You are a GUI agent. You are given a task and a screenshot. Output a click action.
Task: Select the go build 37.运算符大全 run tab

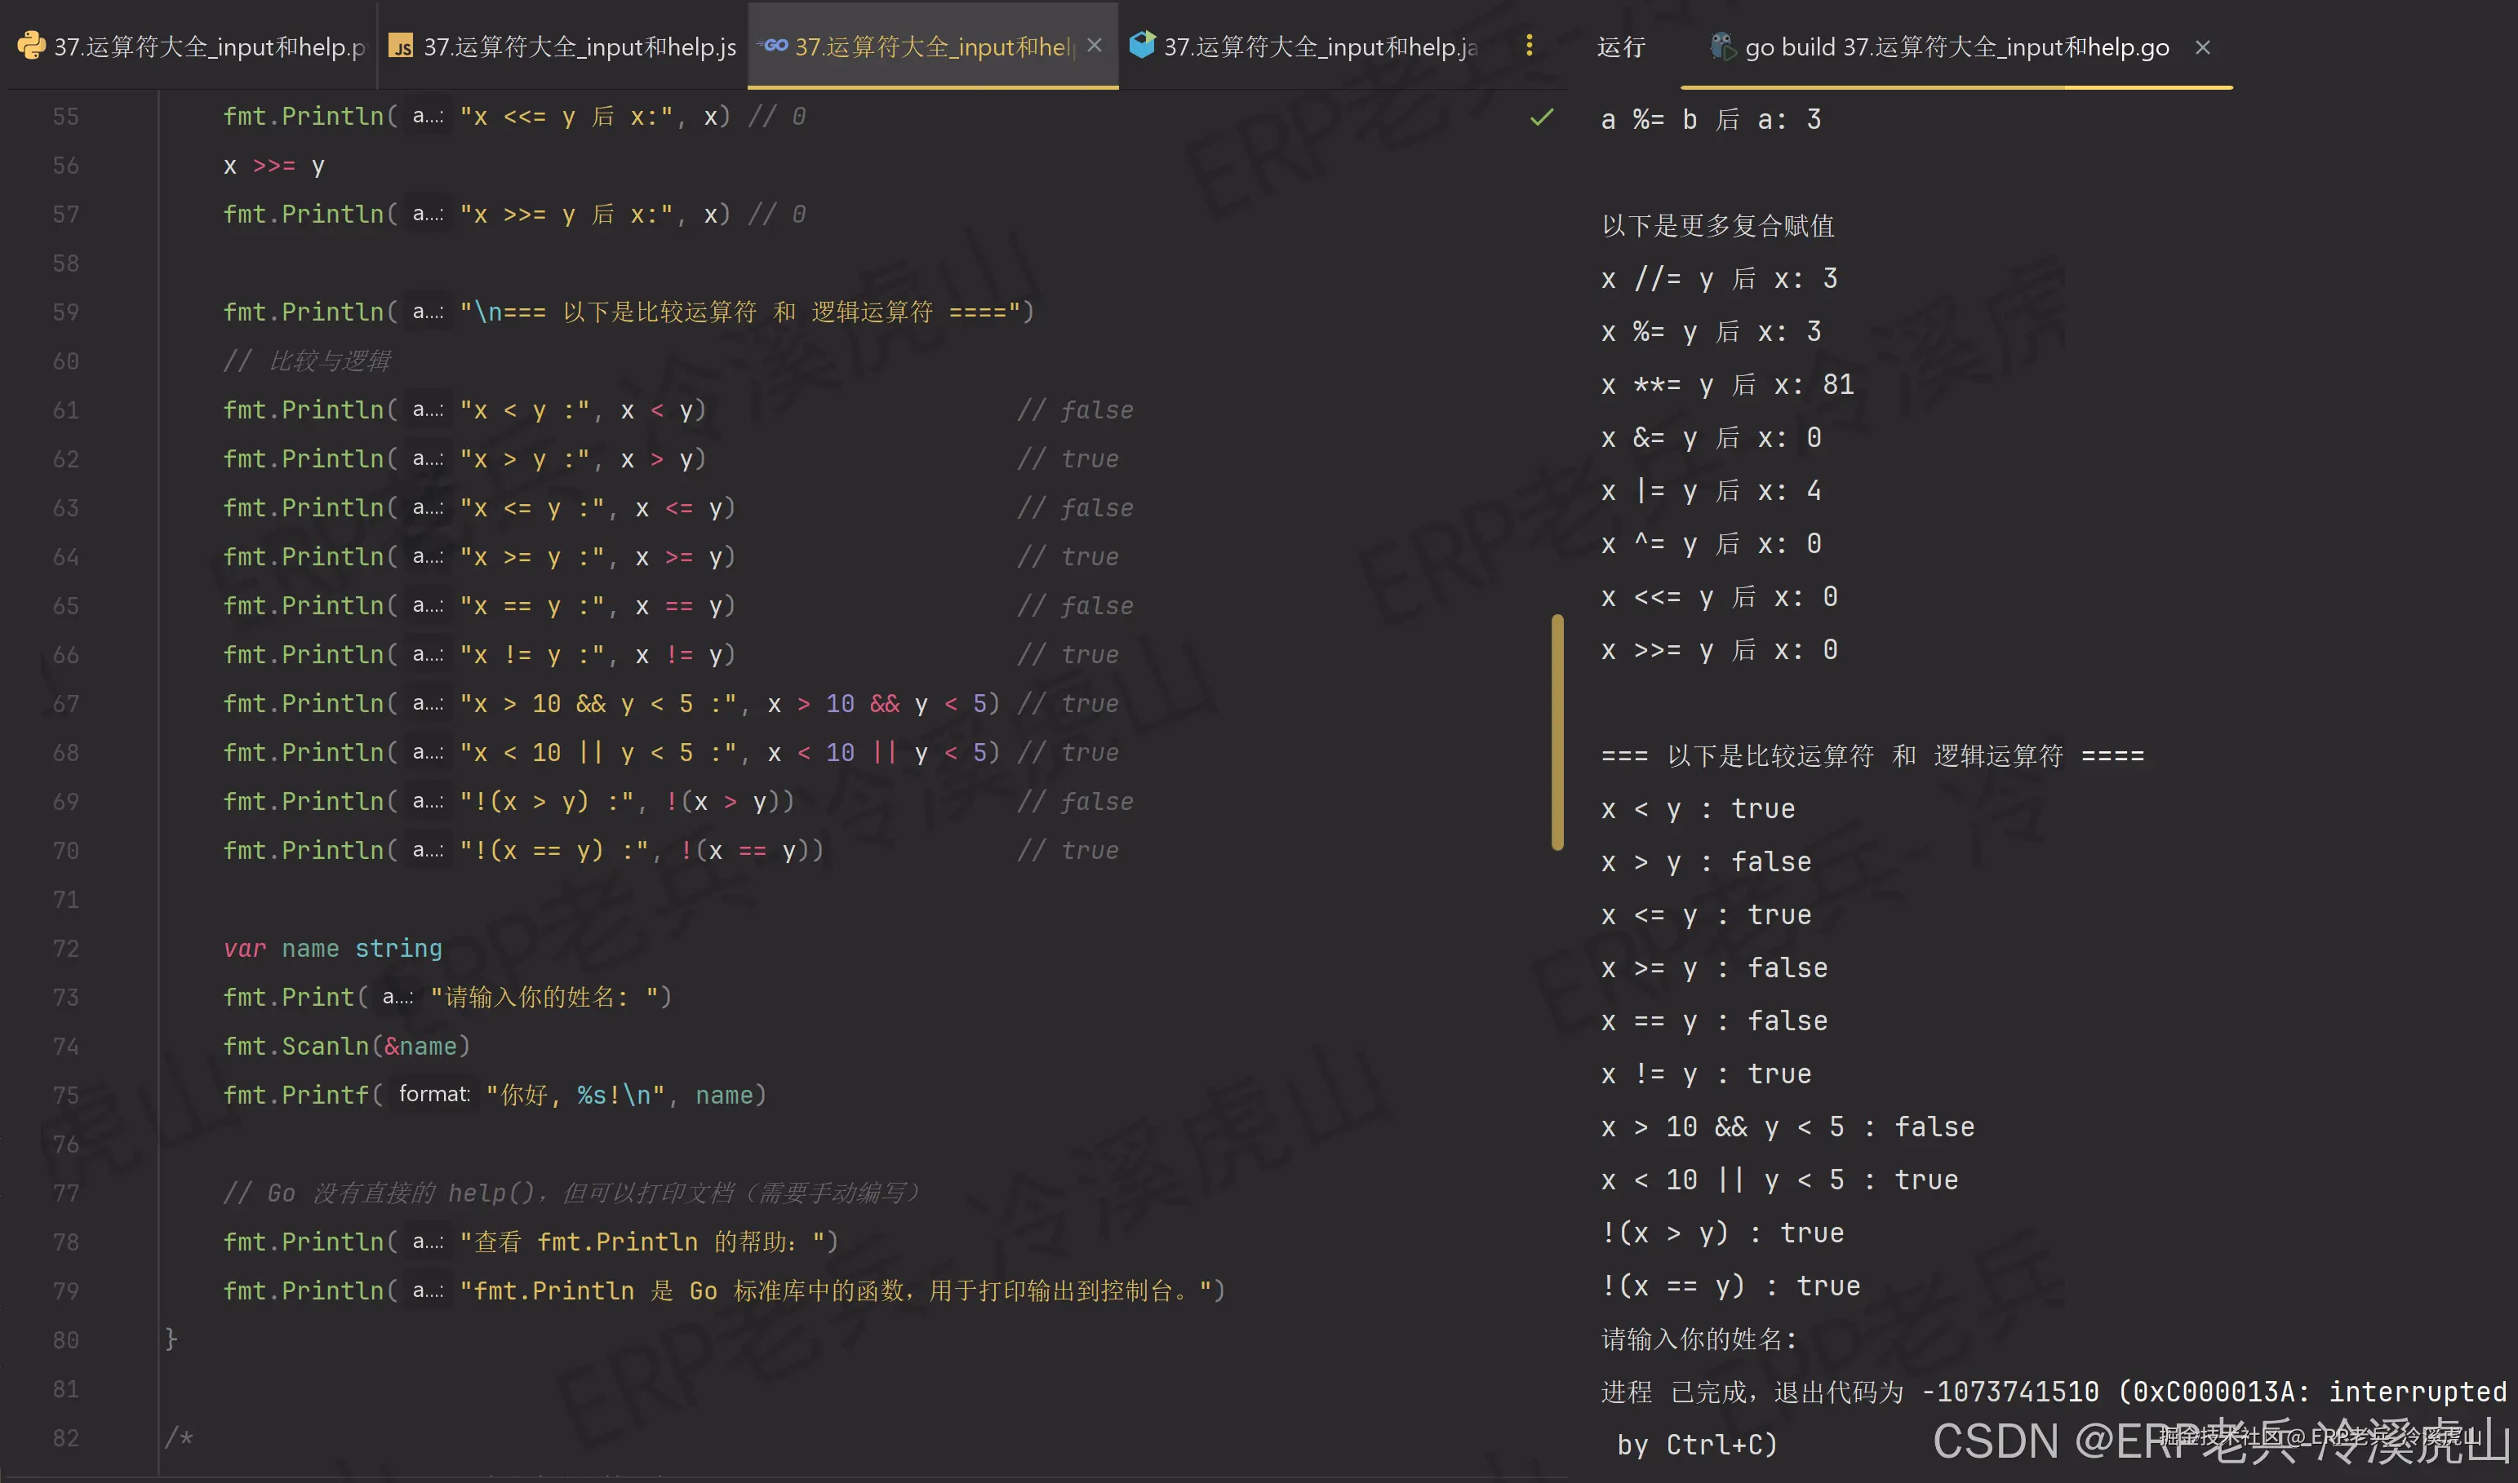(1956, 47)
